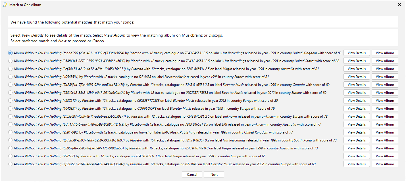Select the EMI Australia score 77 match

(11, 124)
